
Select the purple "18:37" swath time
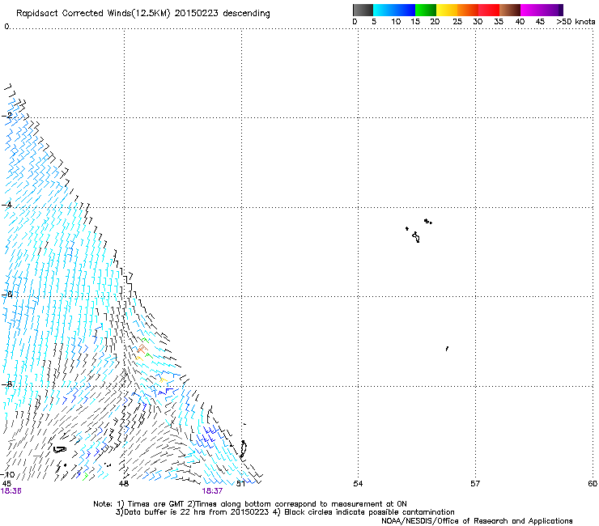(212, 491)
